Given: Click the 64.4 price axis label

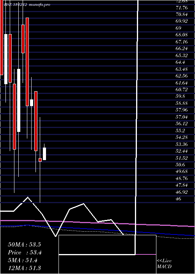Looking at the screenshot, I should [180, 62].
